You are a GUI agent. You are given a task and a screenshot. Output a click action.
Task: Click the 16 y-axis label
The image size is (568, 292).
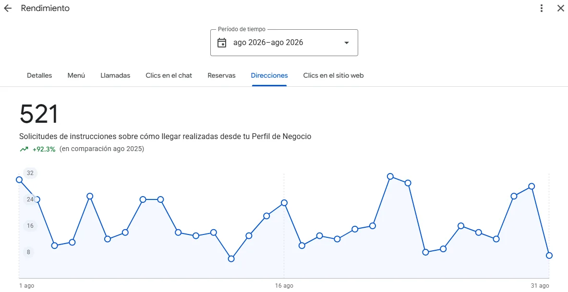(x=30, y=226)
